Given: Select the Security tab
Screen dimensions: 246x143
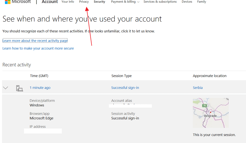Looking at the screenshot, I should (100, 2).
